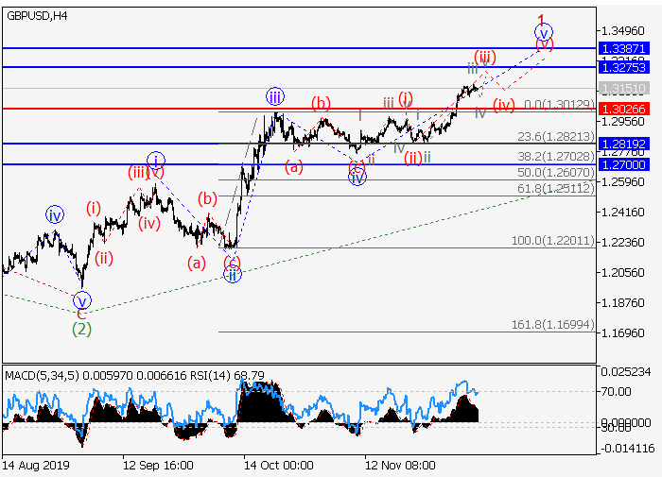This screenshot has height=477, width=662.
Task: Select circled blue iii wave label at October peak
Action: pyautogui.click(x=274, y=96)
